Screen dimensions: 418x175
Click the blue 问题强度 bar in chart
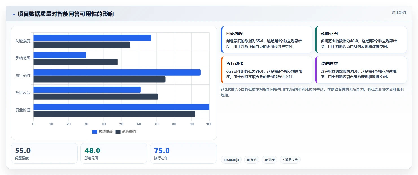pos(92,38)
